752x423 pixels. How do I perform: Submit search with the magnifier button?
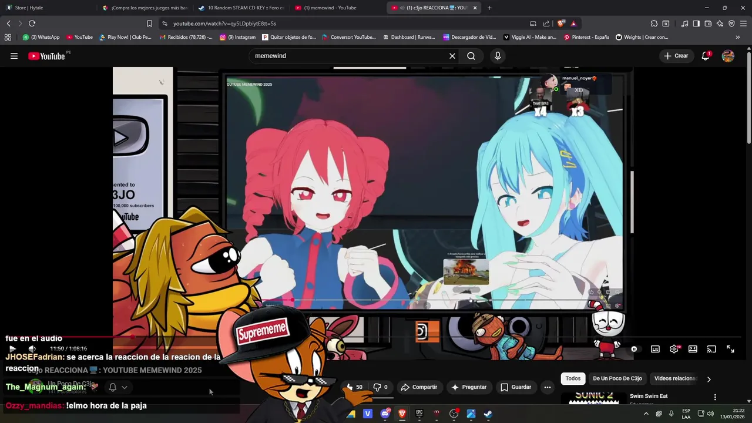coord(471,56)
